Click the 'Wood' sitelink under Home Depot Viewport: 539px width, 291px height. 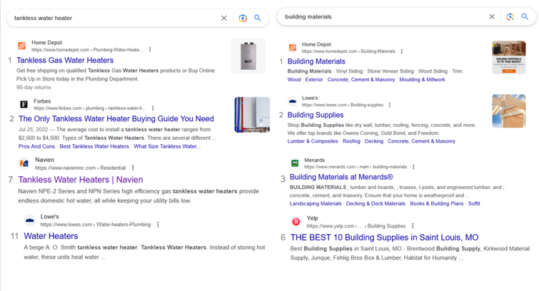(294, 79)
